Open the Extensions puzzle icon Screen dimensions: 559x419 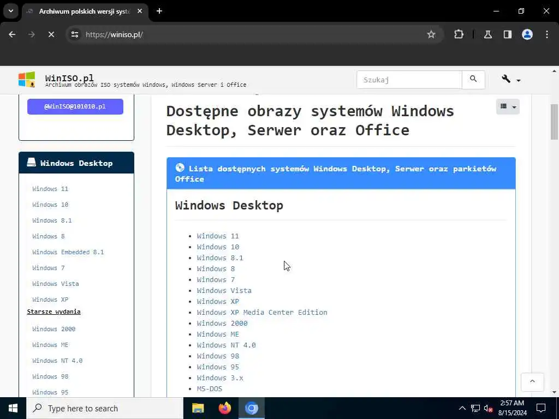pos(459,34)
